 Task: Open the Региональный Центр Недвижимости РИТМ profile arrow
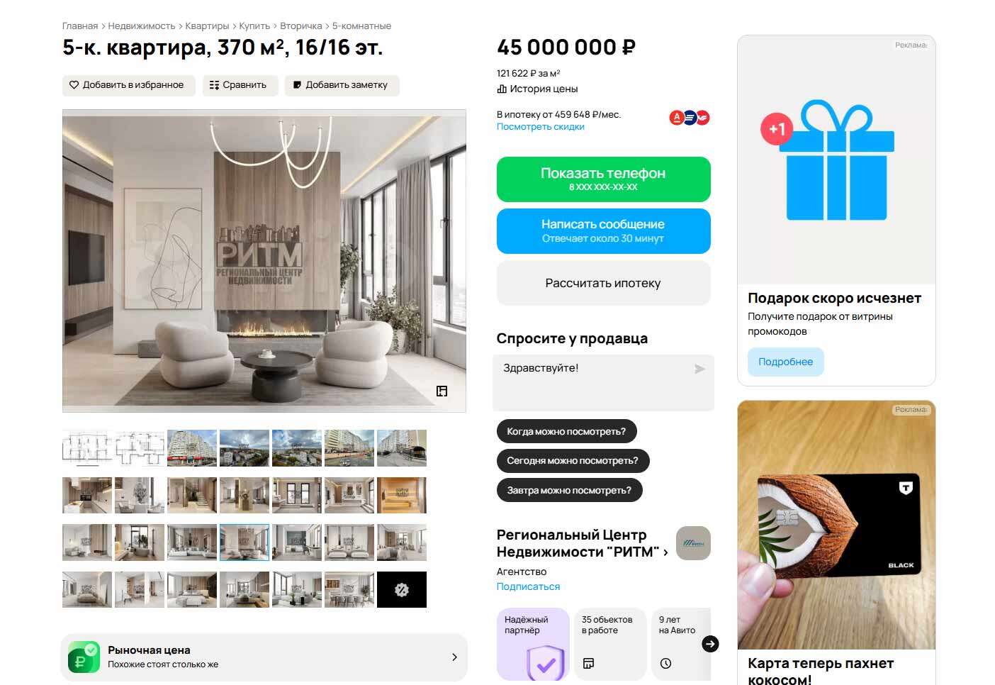[665, 552]
